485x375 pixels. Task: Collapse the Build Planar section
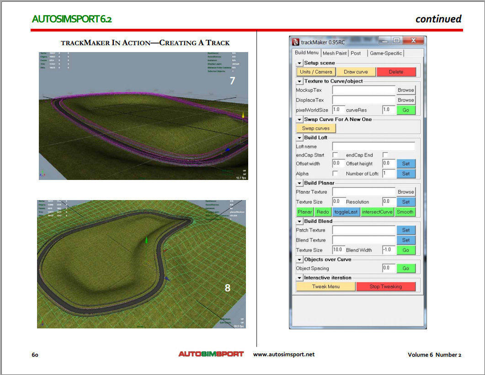[299, 183]
